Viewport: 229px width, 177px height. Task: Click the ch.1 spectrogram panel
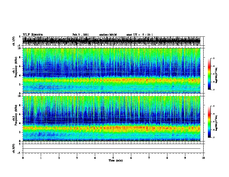pos(112,71)
